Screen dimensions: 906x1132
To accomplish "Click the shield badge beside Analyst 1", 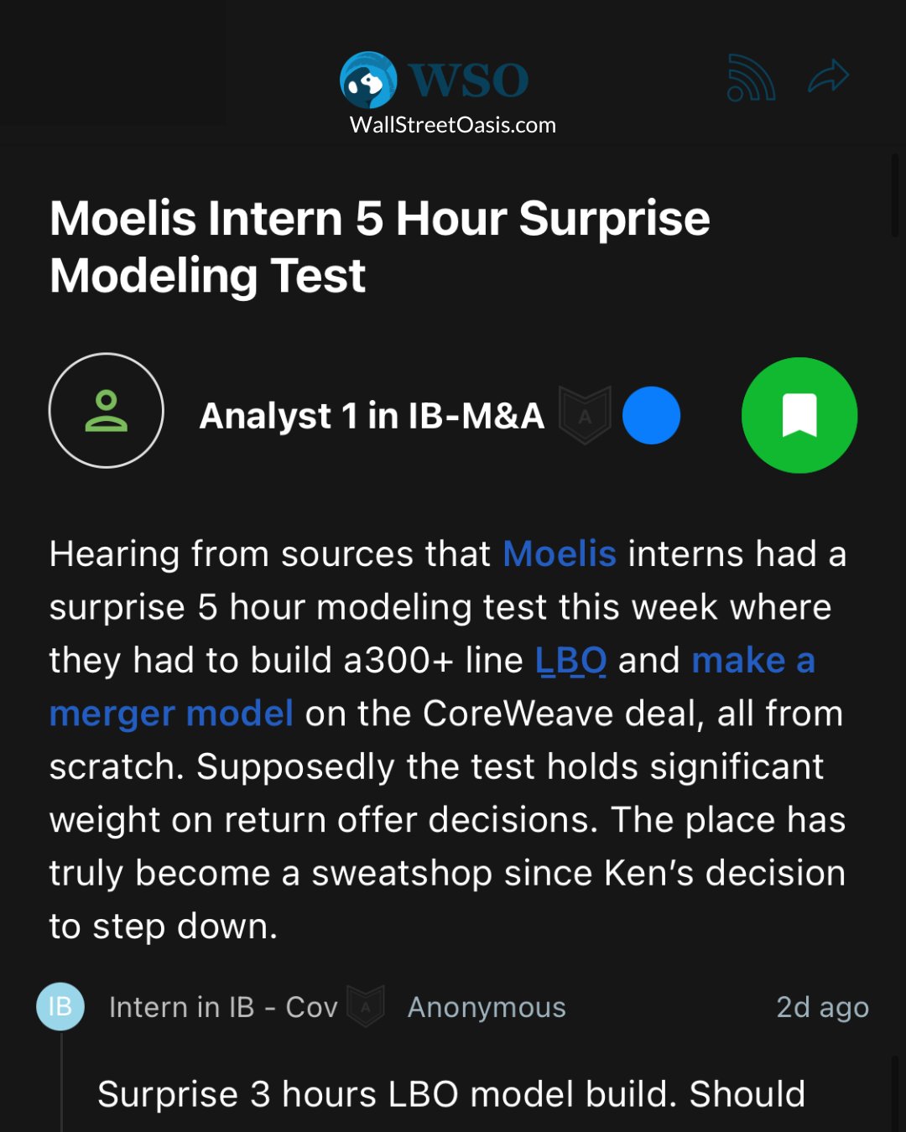I will pos(585,415).
